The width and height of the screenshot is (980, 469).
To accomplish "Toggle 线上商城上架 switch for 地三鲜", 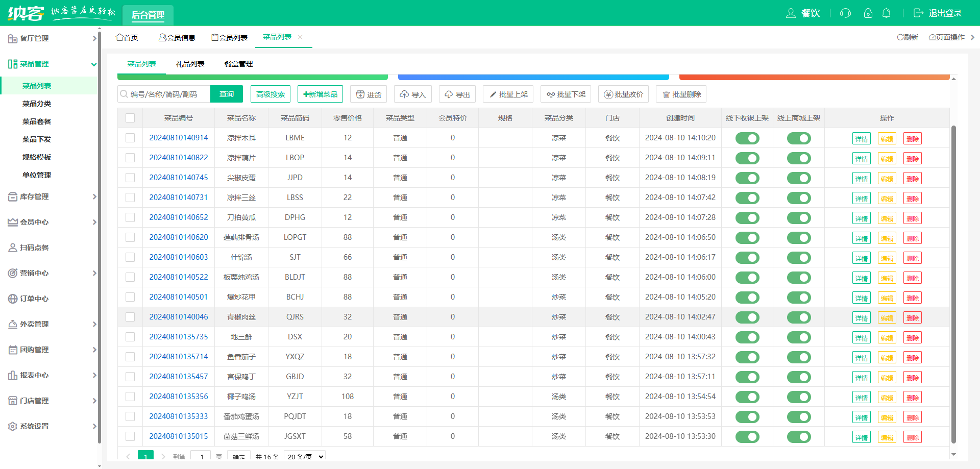I will coord(799,337).
